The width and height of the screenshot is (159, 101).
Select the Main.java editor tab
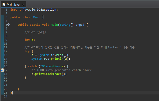(13, 5)
